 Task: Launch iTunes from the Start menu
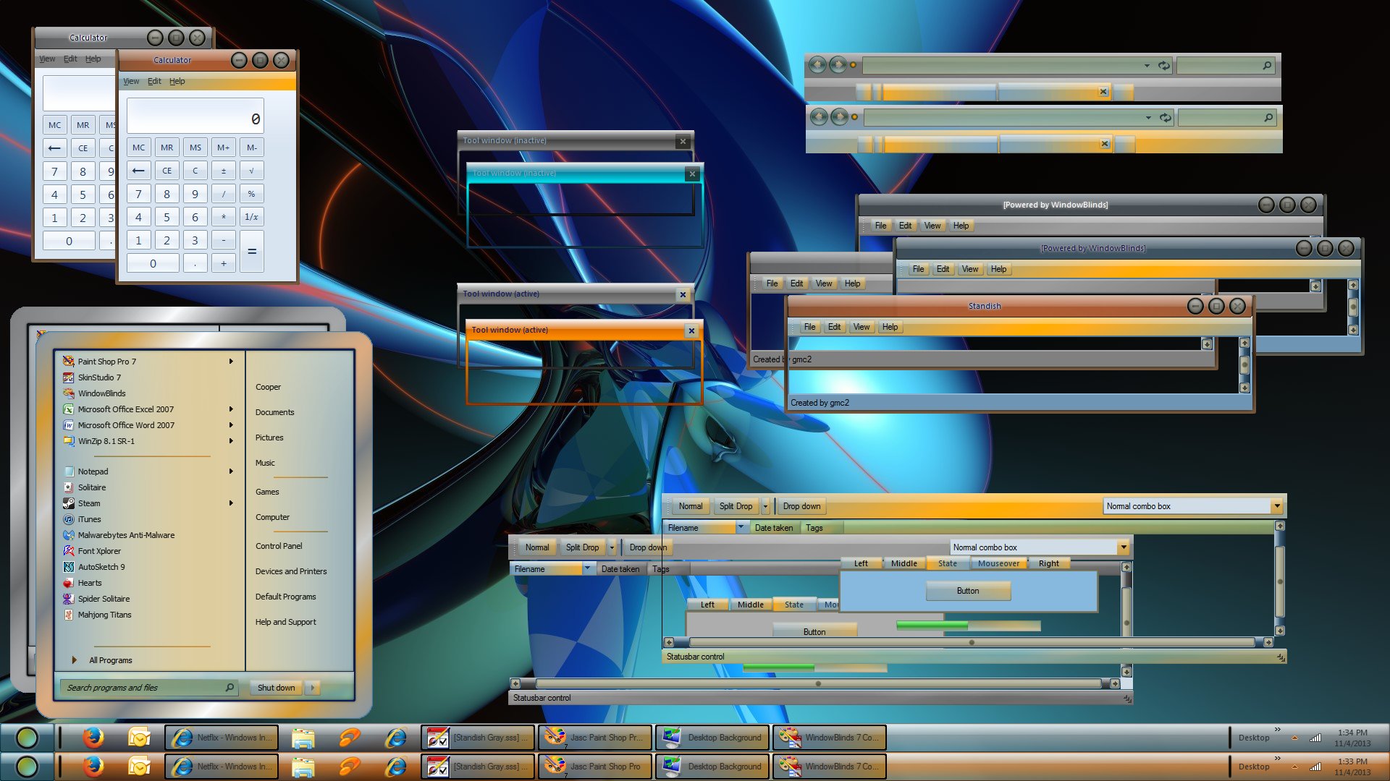(89, 519)
